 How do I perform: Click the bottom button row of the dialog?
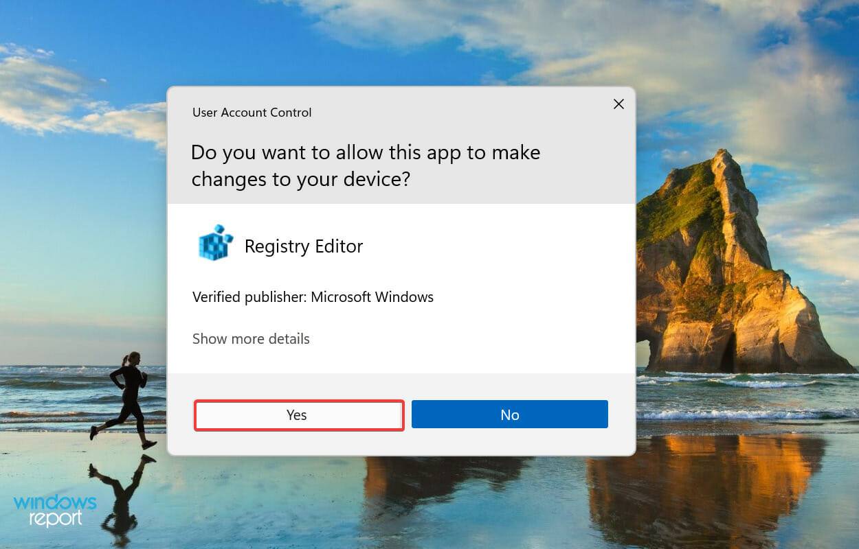pyautogui.click(x=401, y=414)
